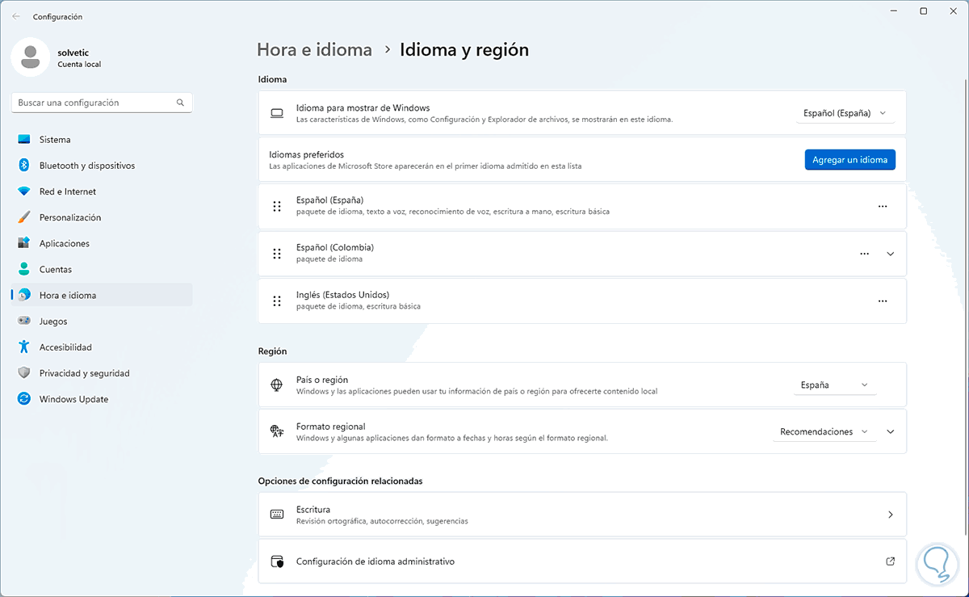Click drag handle icon for Inglés (Estados Unidos)

point(277,301)
